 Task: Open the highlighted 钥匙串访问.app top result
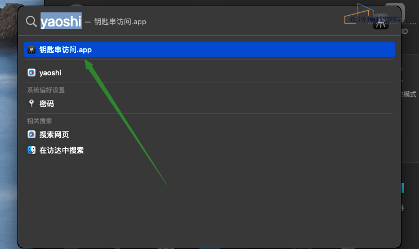(210, 49)
